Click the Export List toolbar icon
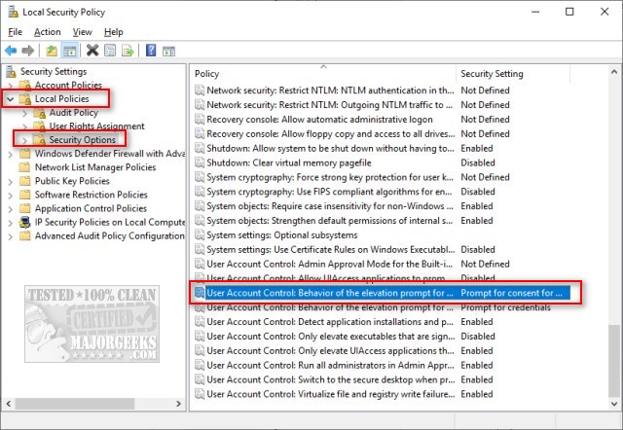This screenshot has height=430, width=623. pyautogui.click(x=128, y=51)
